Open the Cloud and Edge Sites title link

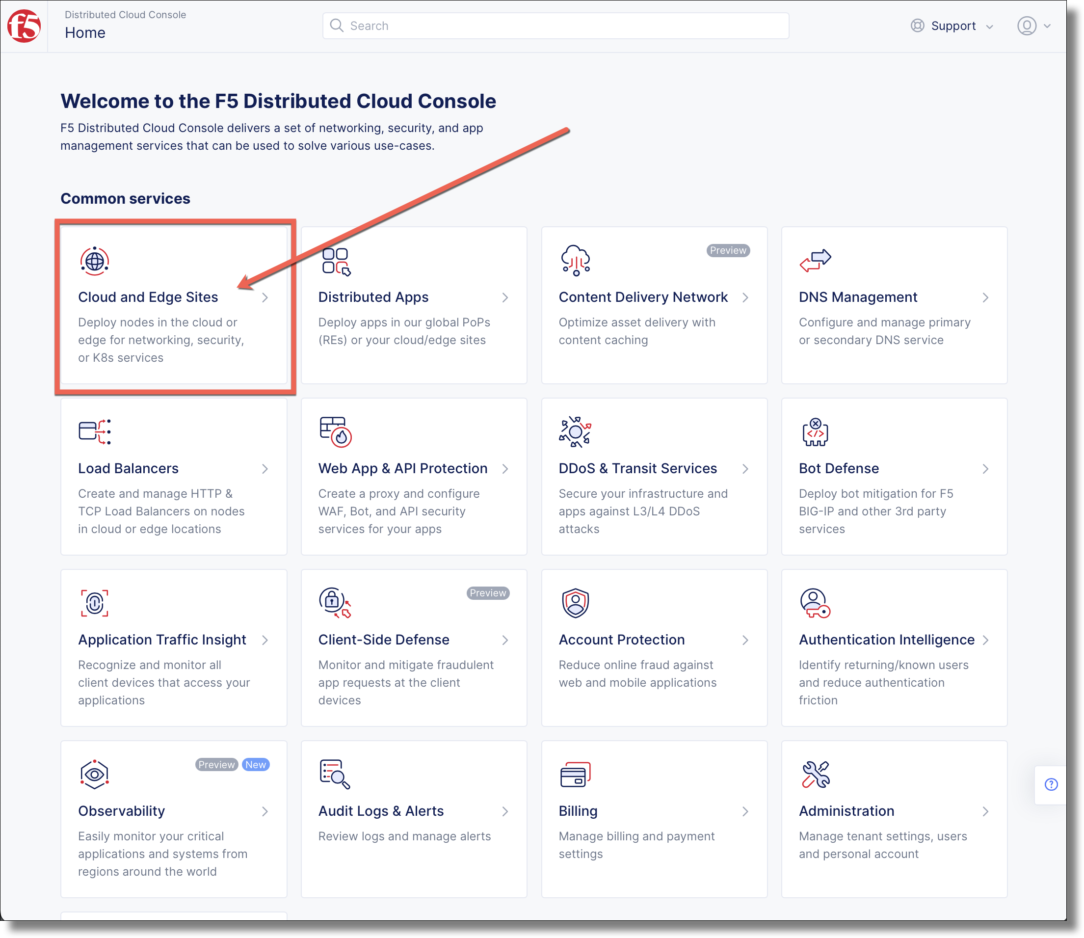(x=148, y=297)
